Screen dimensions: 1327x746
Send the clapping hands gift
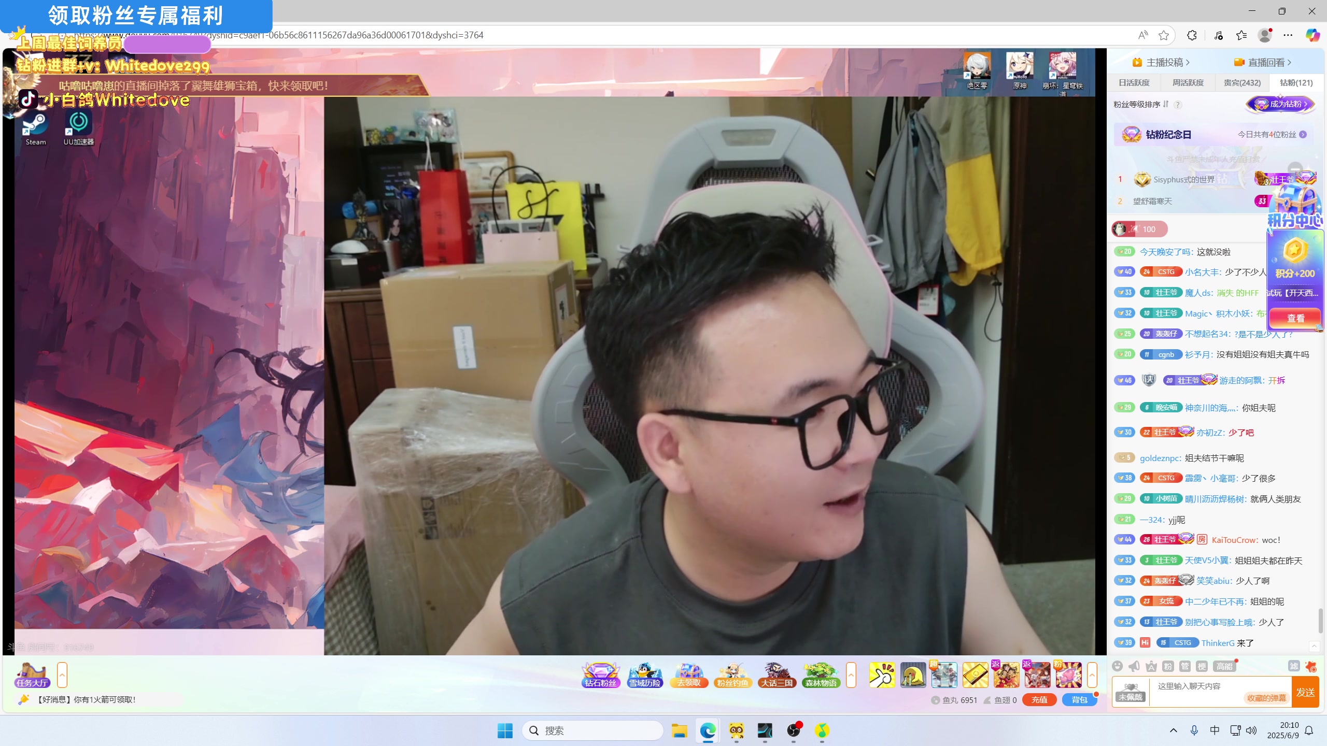tap(882, 675)
